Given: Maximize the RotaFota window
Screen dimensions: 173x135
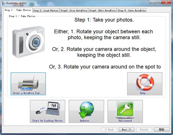Looking at the screenshot, I should (158, 2).
